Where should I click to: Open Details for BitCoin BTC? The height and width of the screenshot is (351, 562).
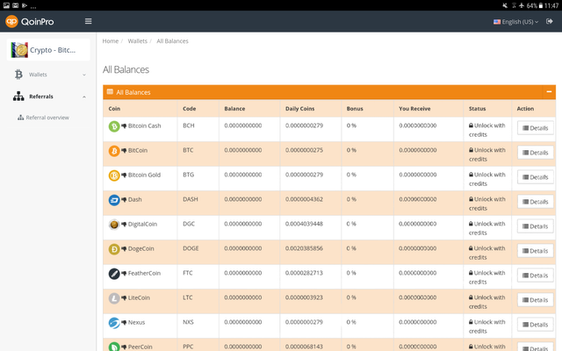[x=535, y=153]
